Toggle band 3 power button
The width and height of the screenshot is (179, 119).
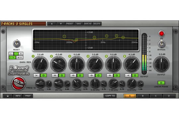[x=80, y=75]
